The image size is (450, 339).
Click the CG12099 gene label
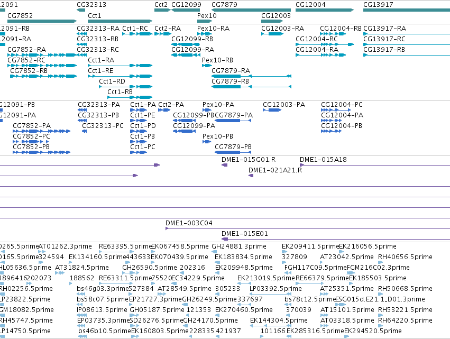coord(186,5)
